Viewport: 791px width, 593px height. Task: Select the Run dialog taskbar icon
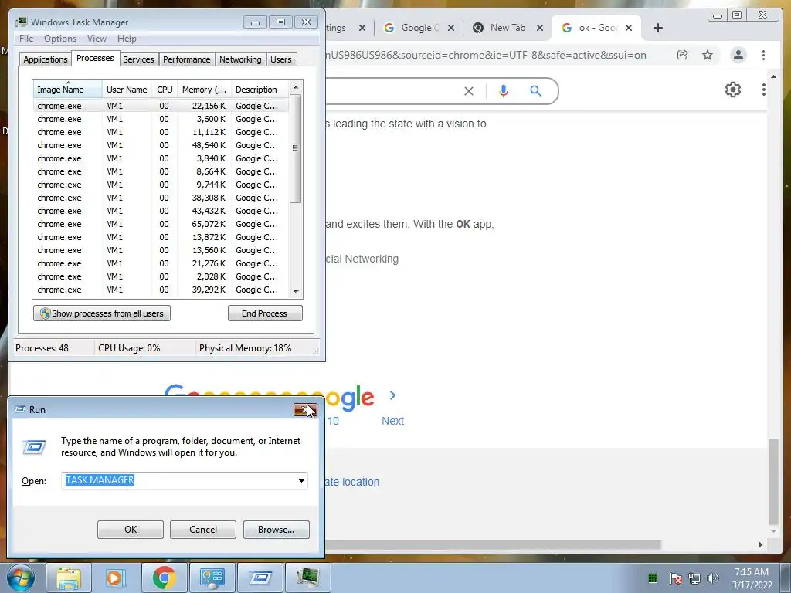[x=260, y=578]
